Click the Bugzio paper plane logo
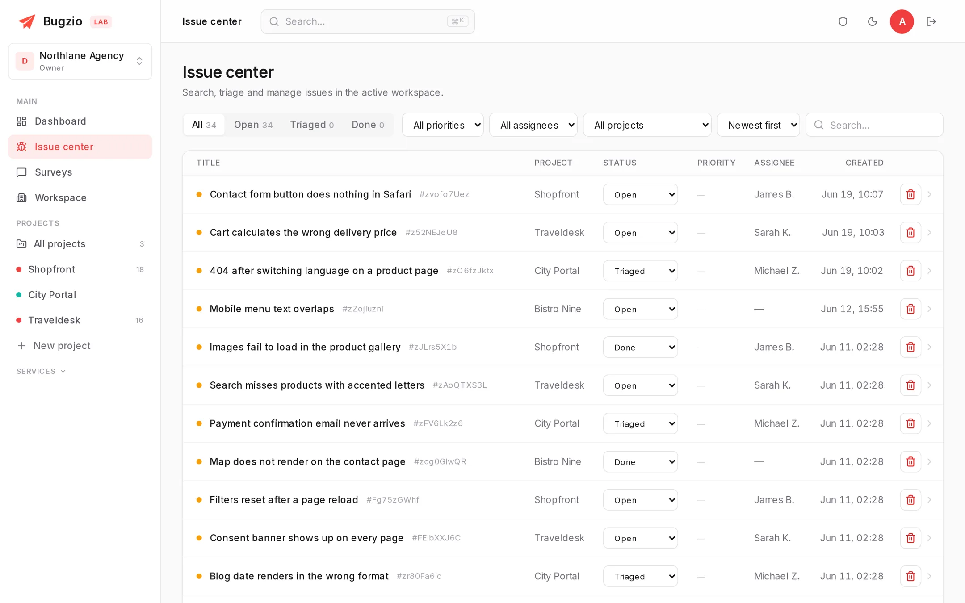 [x=27, y=21]
